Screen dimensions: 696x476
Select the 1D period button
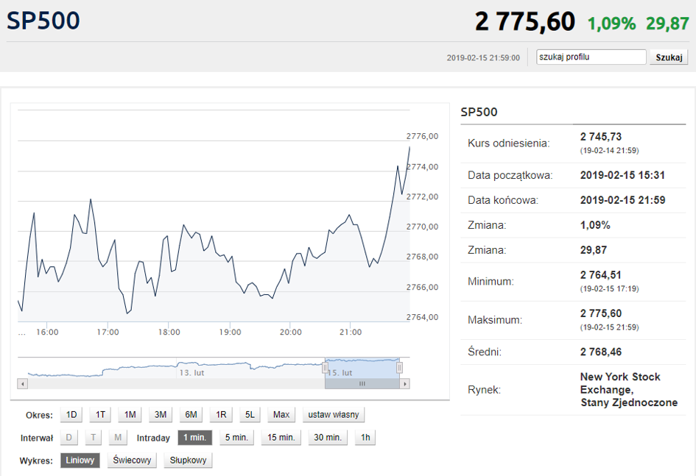click(71, 415)
